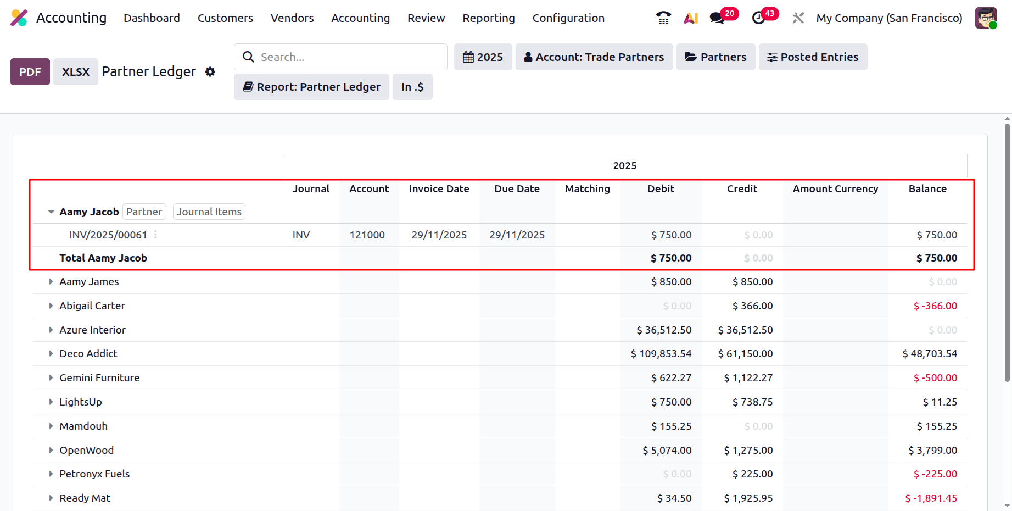Open the Review menu
Image resolution: width=1012 pixels, height=511 pixels.
426,18
